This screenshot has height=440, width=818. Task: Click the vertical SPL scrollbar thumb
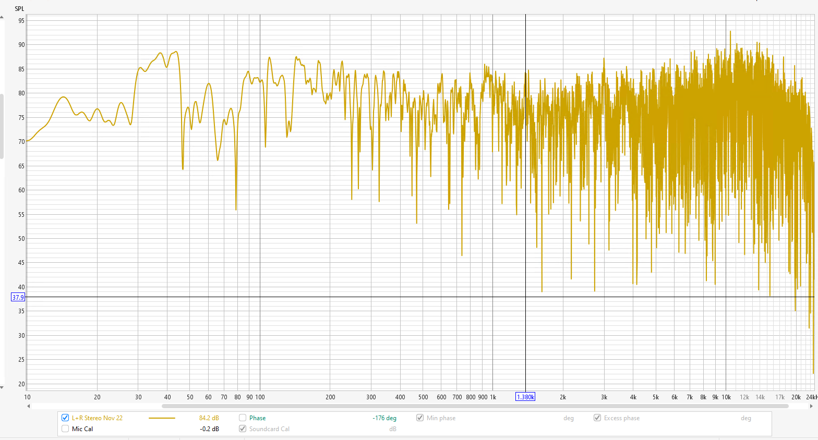click(x=2, y=125)
